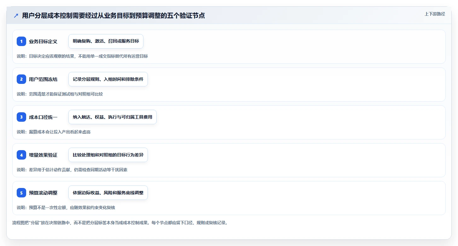Screen dimensions: 458x246
Task: Click the 业务目标定义 step title
Action: tap(43, 41)
